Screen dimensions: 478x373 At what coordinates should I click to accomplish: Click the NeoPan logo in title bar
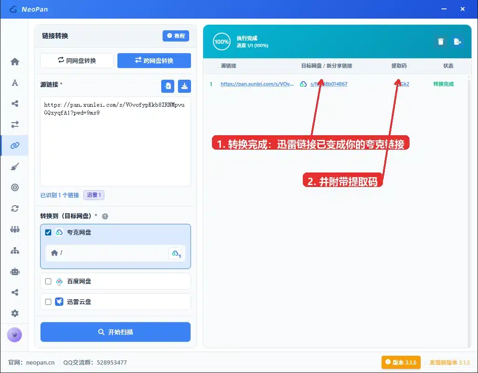point(29,9)
